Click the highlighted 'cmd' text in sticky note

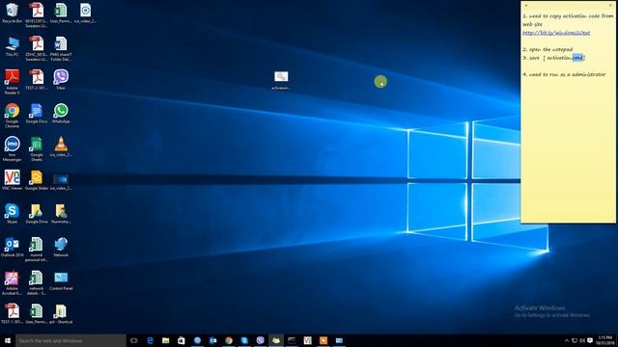pyautogui.click(x=577, y=58)
